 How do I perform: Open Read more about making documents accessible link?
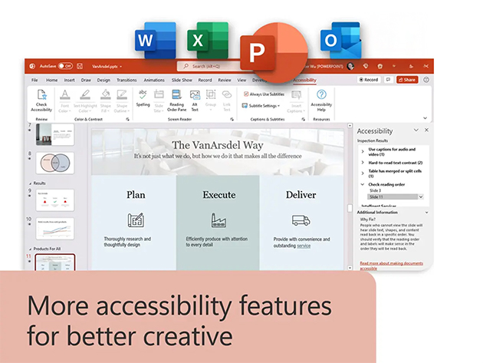(x=389, y=266)
